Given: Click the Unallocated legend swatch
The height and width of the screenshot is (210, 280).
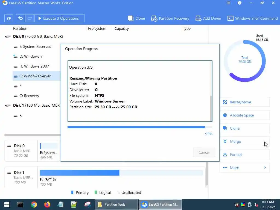Looking at the screenshot, I should pos(118,192).
